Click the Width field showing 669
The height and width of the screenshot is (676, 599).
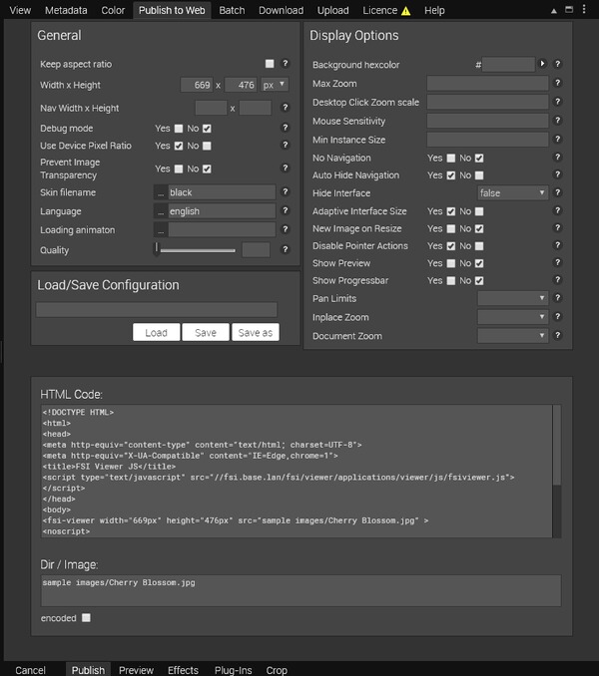tap(197, 85)
